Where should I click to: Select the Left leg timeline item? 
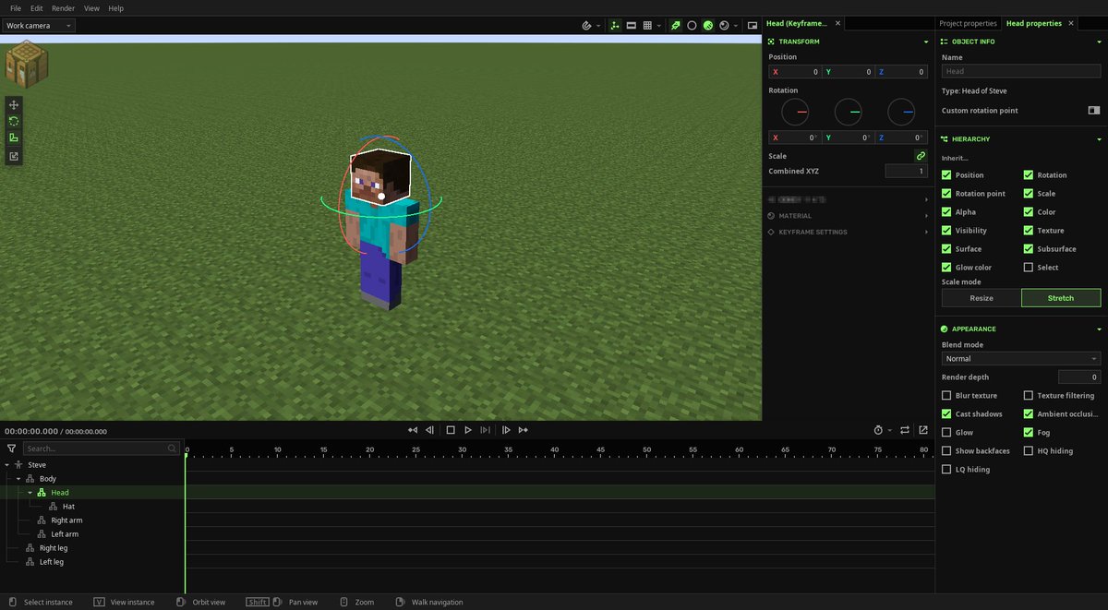tap(51, 562)
